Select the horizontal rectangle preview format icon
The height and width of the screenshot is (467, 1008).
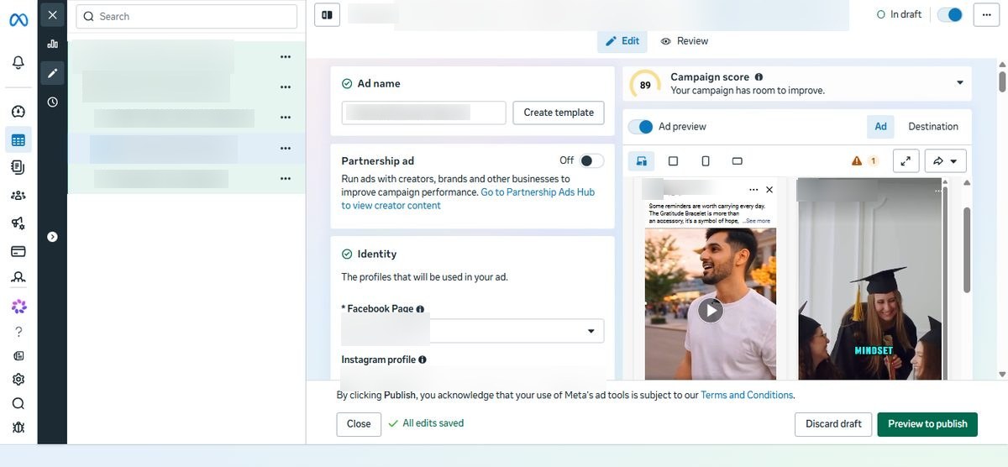pos(738,160)
